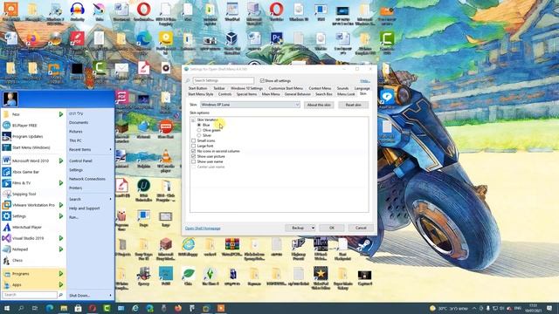Click the start menu search magnifier icon

60,295
